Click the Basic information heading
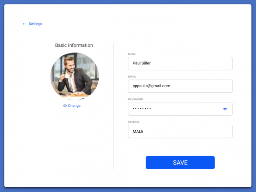Image resolution: width=256 pixels, height=192 pixels. 74,45
